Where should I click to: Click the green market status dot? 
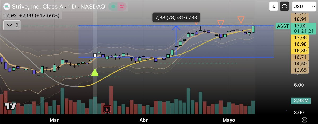pos(113,7)
